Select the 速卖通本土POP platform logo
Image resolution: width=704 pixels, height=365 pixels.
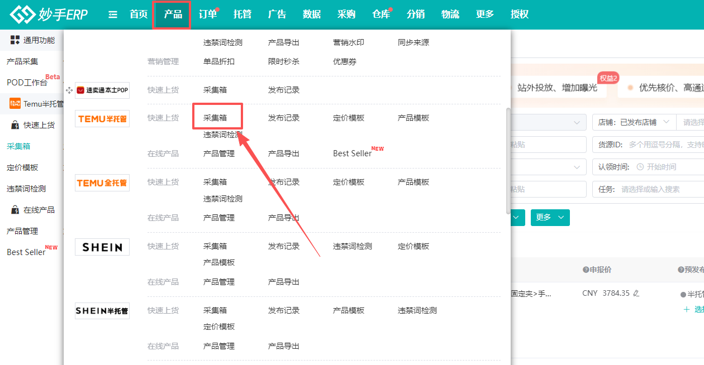[102, 90]
